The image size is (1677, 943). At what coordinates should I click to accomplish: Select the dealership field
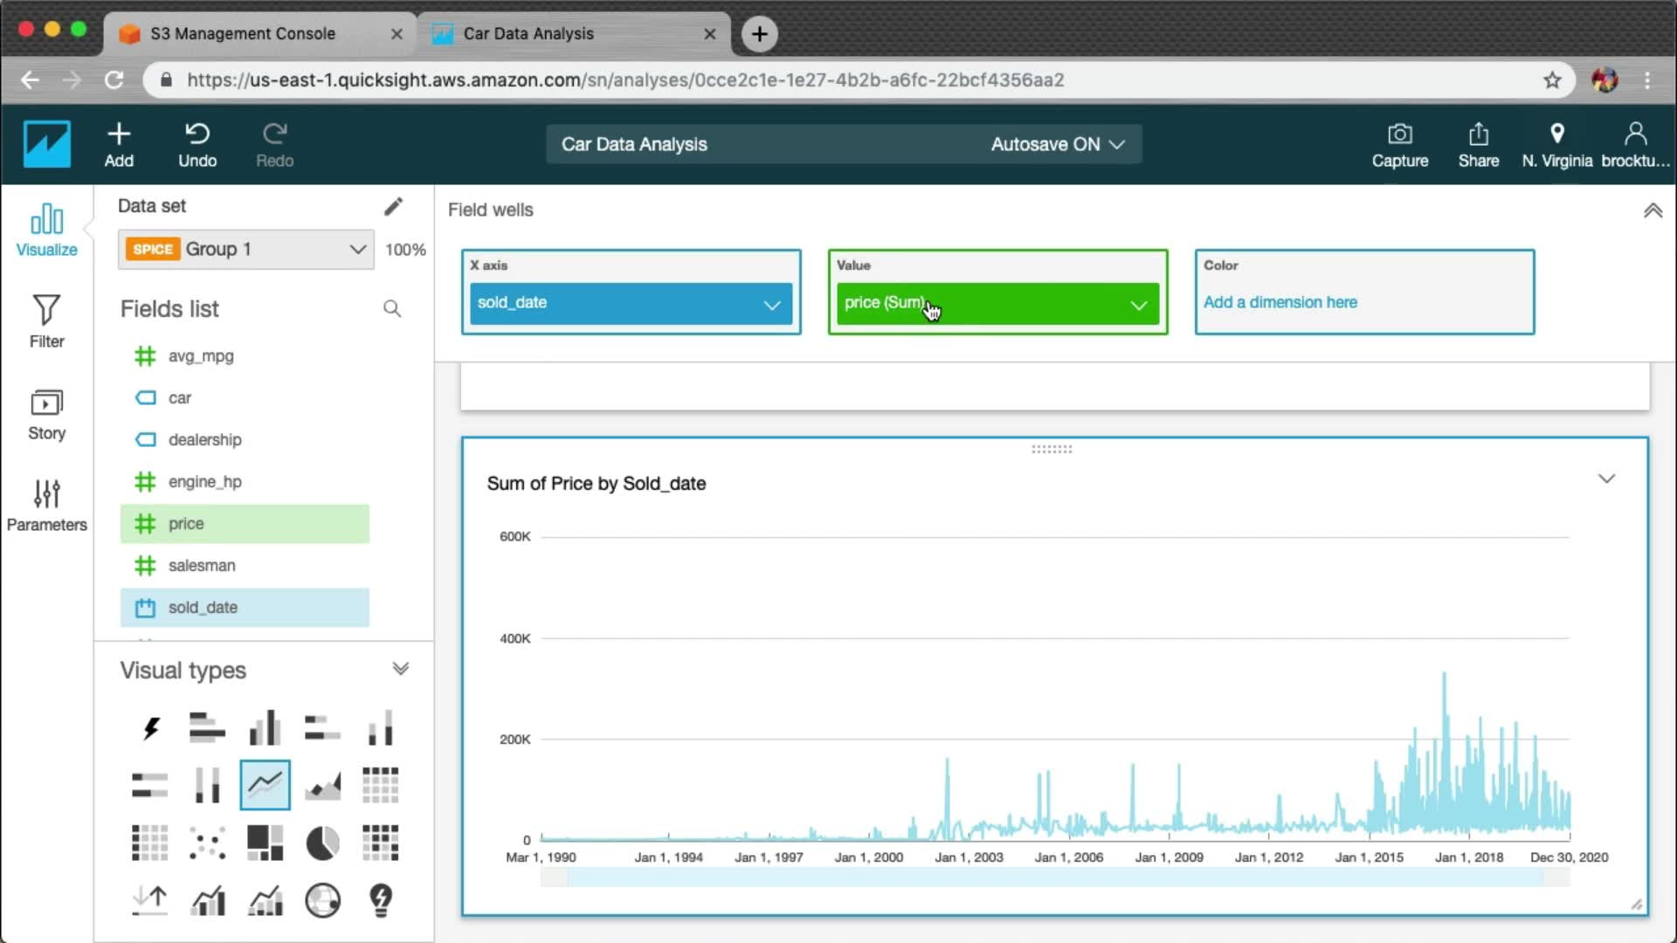[x=205, y=439]
